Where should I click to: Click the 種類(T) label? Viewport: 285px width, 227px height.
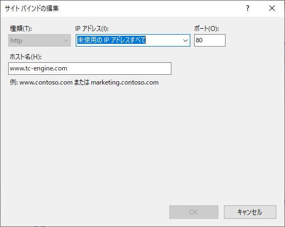point(21,29)
